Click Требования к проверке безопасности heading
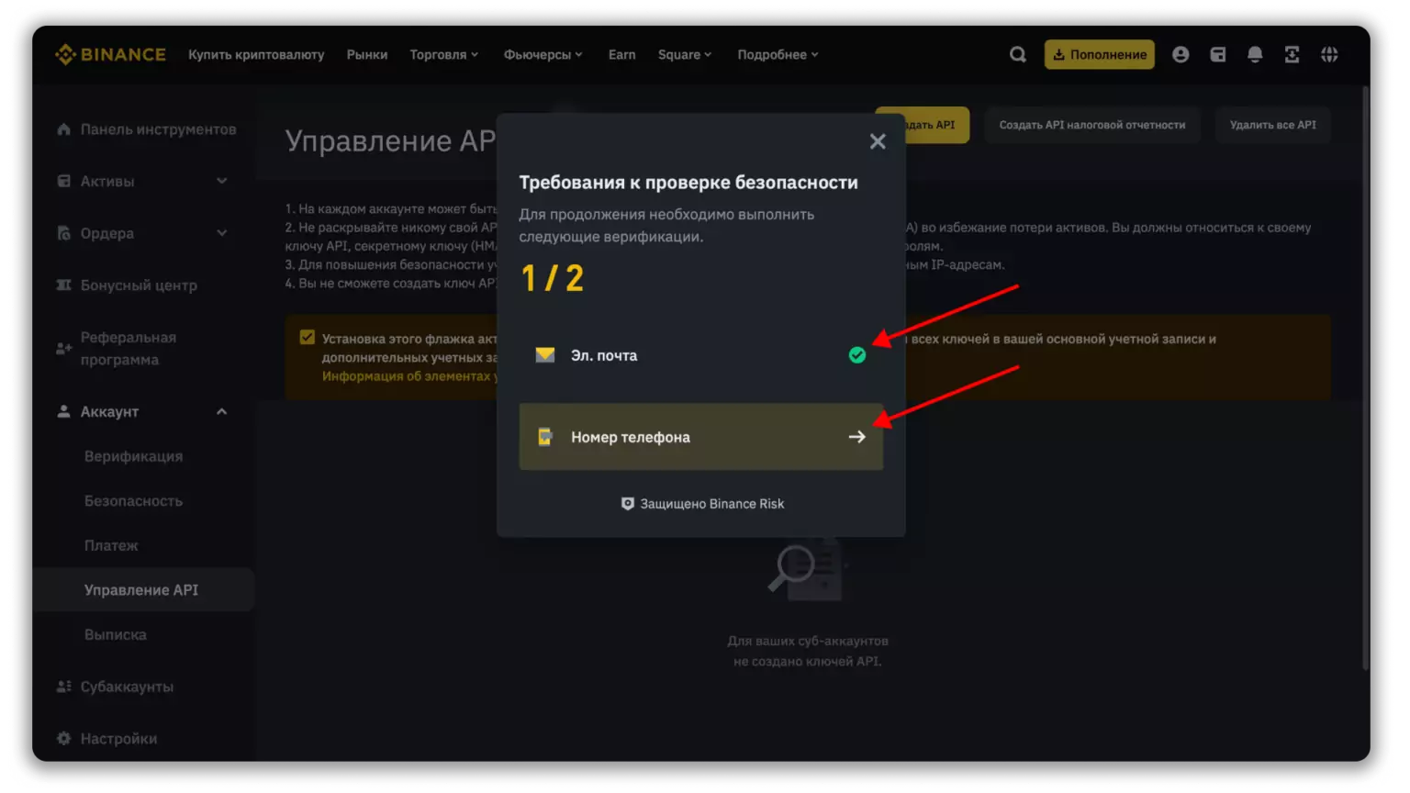 click(688, 183)
